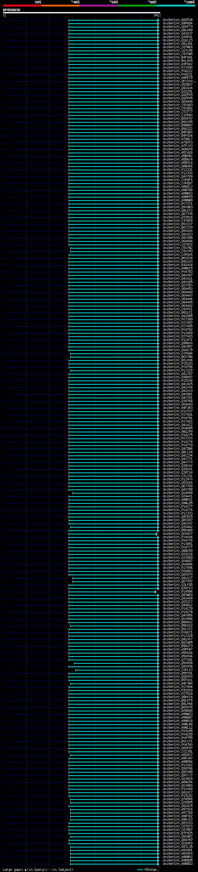
Task: Open hit UniRef100_A9RBQ5
Action: click(177, 860)
